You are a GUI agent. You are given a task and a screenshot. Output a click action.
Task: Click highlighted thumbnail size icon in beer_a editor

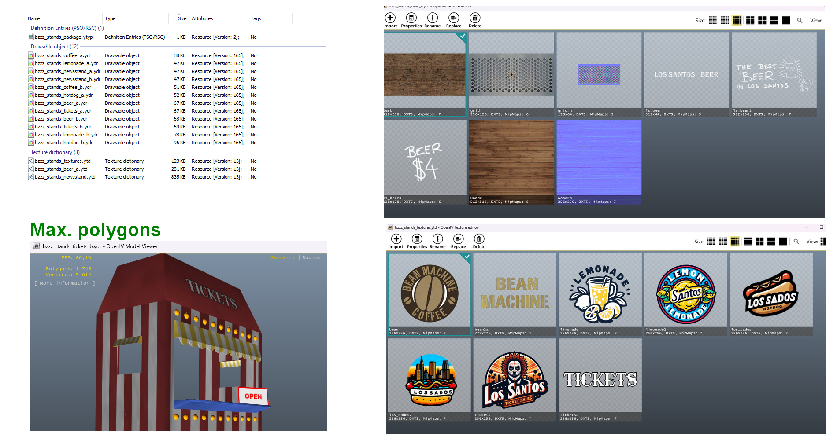click(x=737, y=20)
